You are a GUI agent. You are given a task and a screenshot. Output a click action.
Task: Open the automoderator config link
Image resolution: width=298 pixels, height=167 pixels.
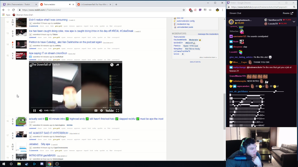coord(186,21)
